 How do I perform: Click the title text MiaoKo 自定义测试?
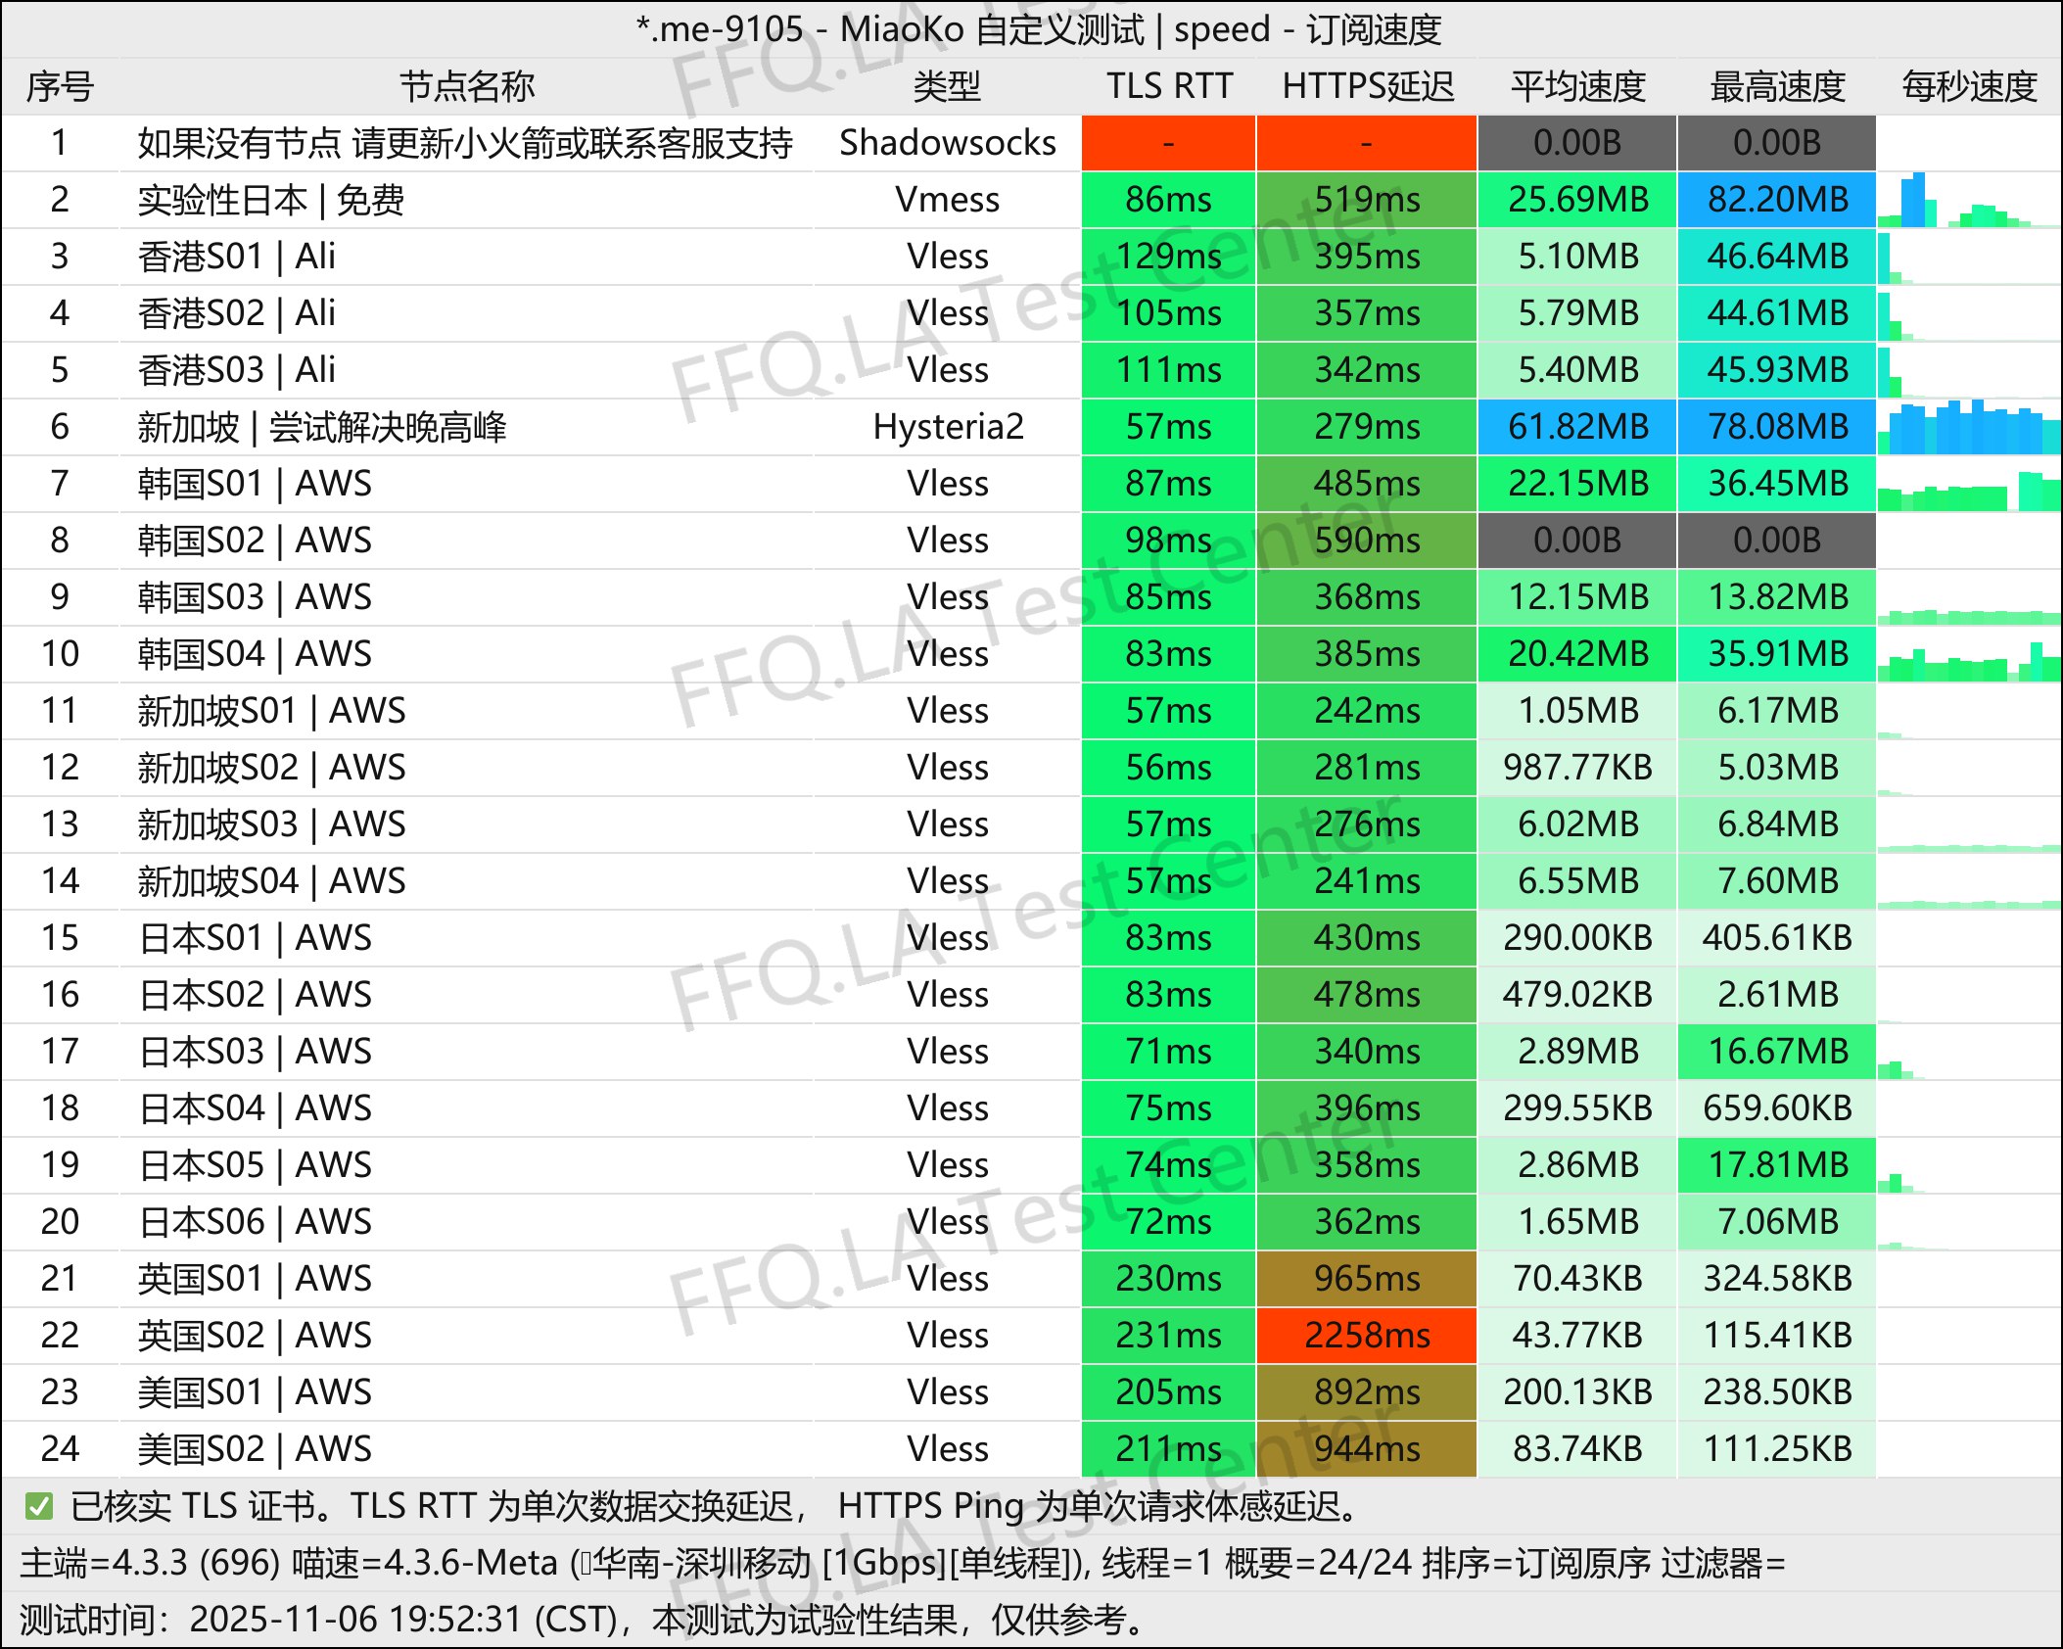point(992,29)
